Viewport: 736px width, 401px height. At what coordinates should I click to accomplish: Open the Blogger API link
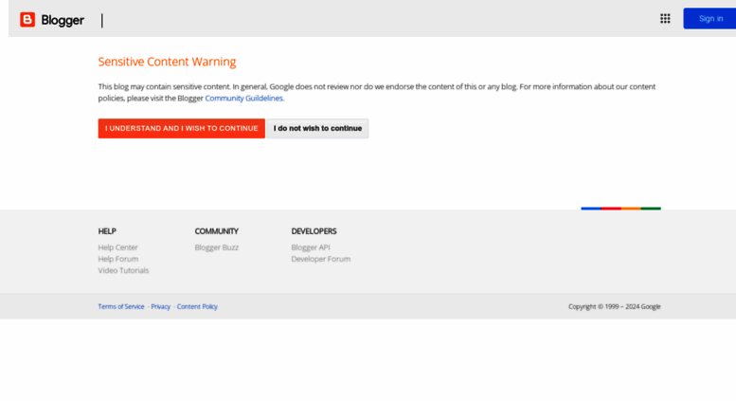coord(311,247)
